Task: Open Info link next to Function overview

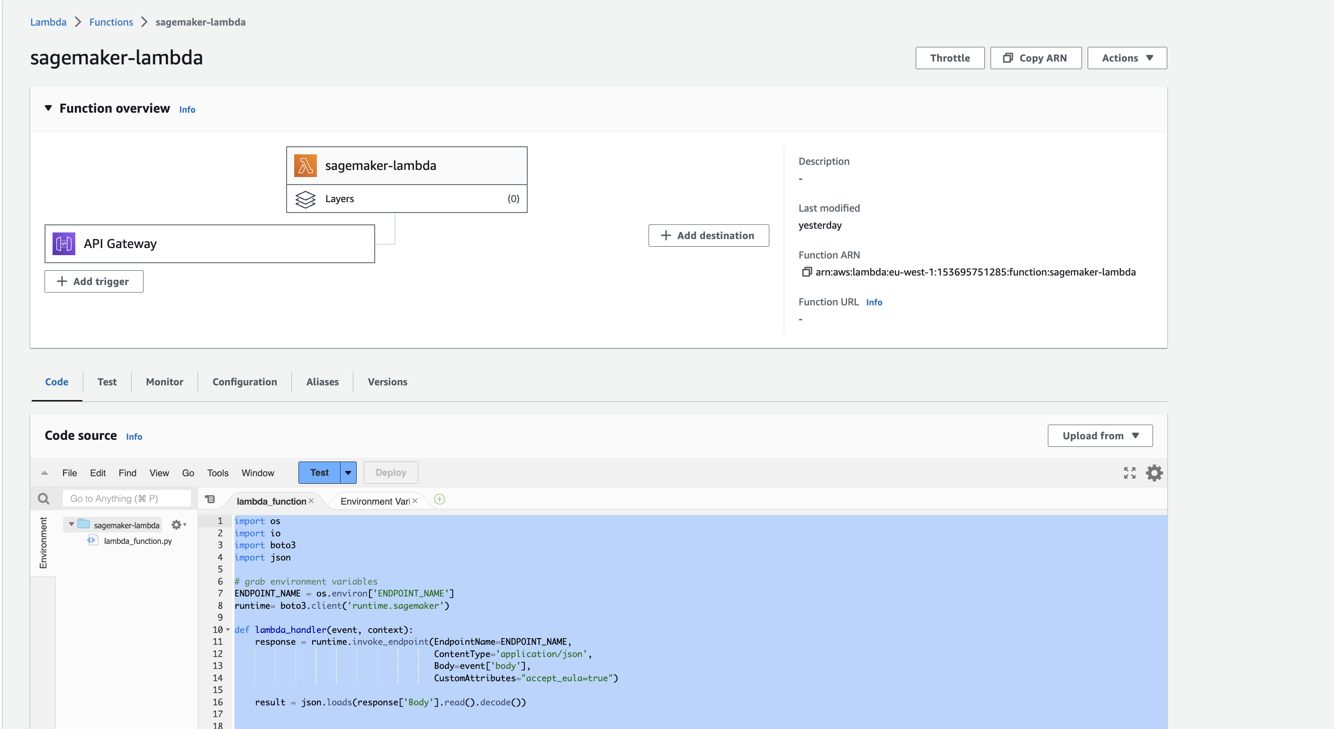Action: (187, 110)
